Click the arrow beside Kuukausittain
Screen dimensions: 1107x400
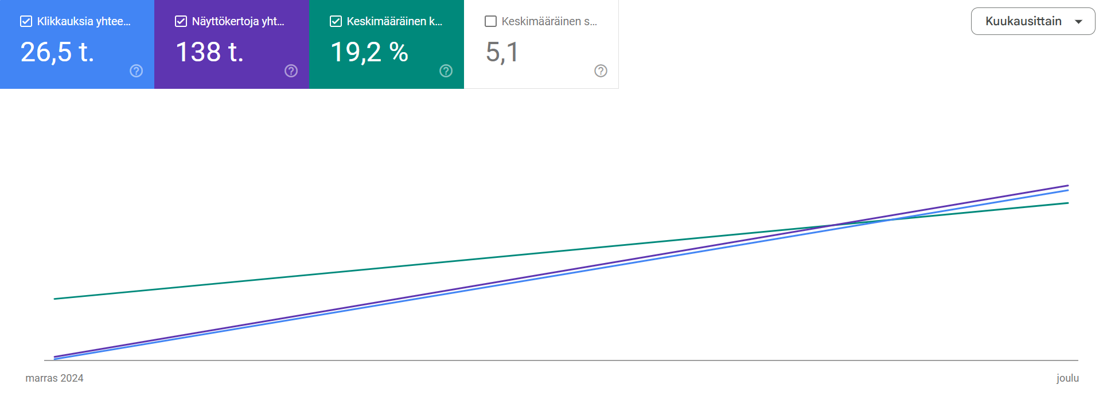[x=1078, y=22]
